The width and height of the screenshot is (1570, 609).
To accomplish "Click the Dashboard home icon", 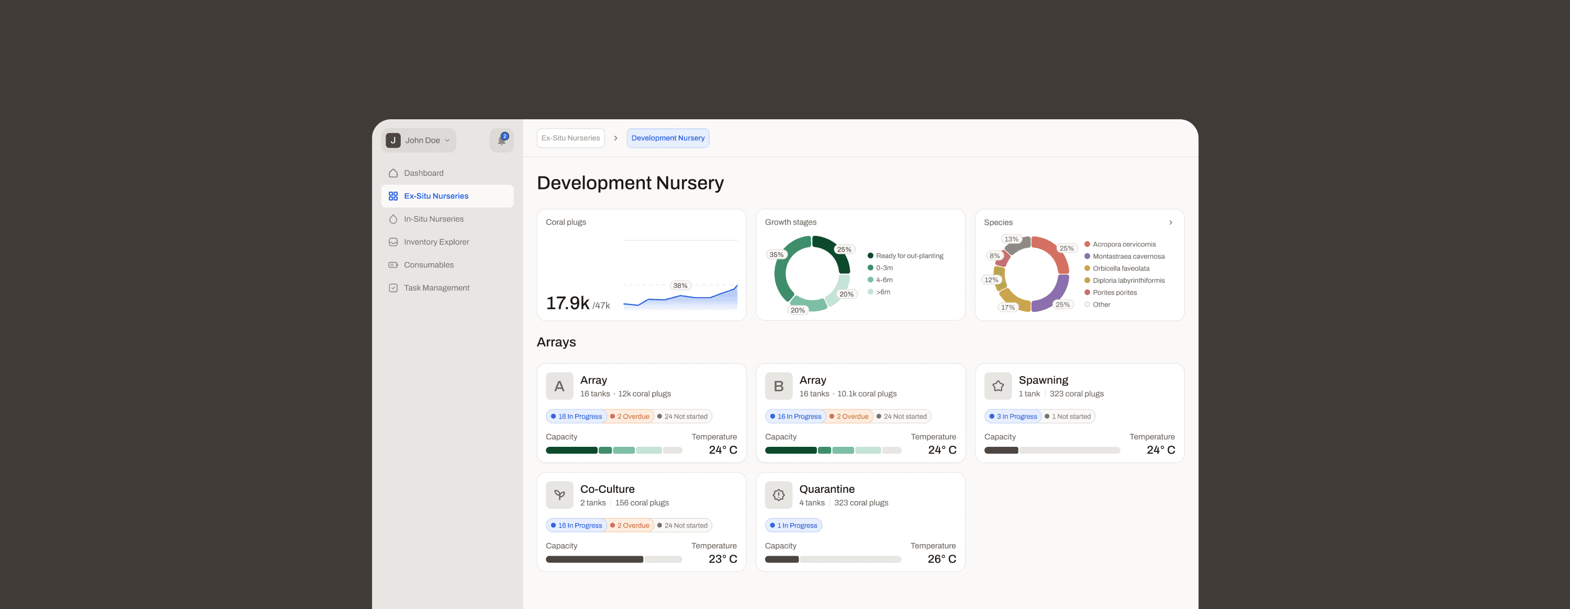I will [x=393, y=173].
